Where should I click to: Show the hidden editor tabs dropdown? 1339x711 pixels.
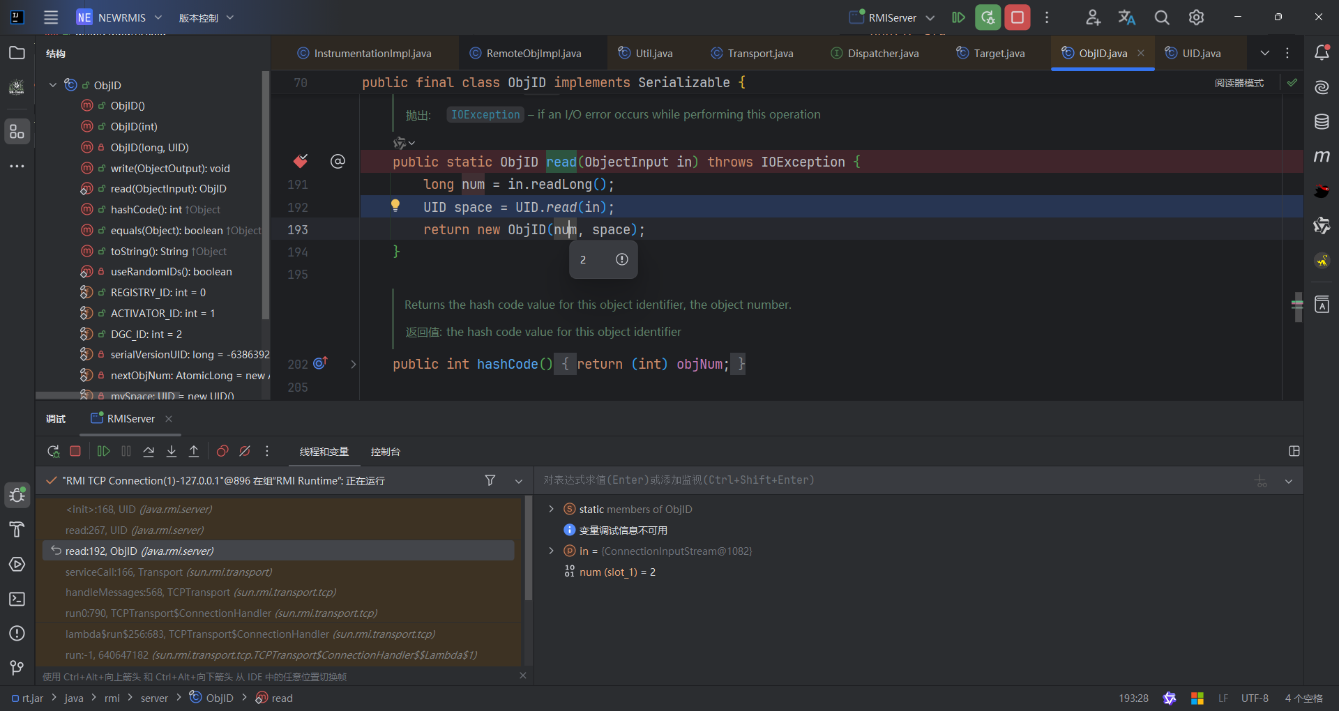[x=1265, y=53]
